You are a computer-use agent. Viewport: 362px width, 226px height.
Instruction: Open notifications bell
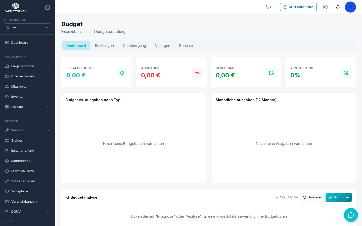pyautogui.click(x=338, y=7)
